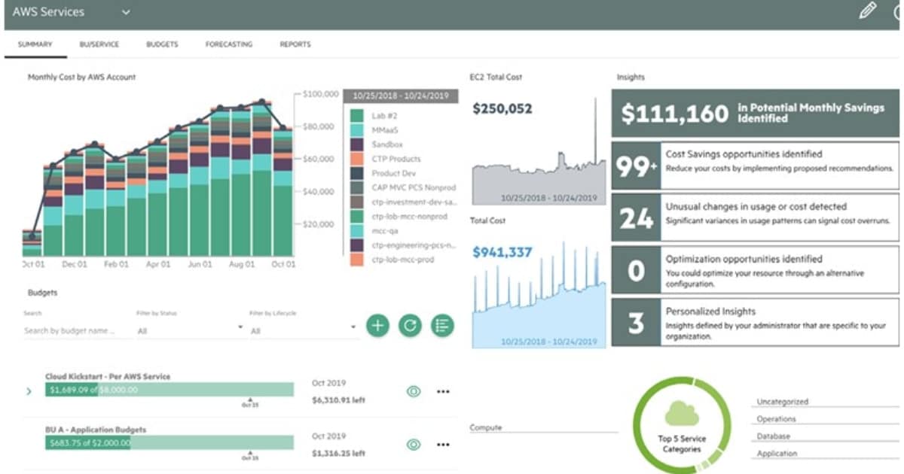The width and height of the screenshot is (904, 474).
Task: Click the $6,310.91 left amount
Action: pyautogui.click(x=338, y=400)
